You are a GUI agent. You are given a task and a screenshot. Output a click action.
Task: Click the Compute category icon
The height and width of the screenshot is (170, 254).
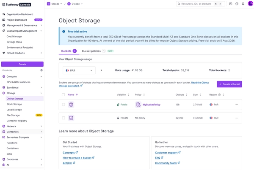[x=4, y=76]
